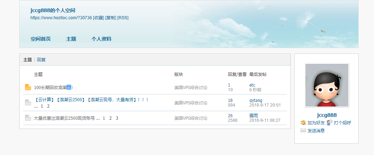Click the 6 秒前 last-post time
The height and width of the screenshot is (155, 374).
tap(255, 90)
